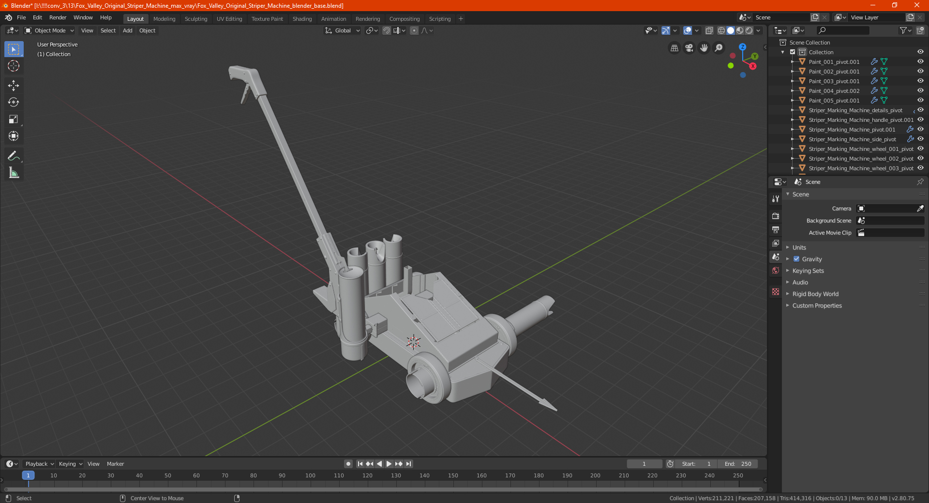Open the File menu
Image resolution: width=929 pixels, height=503 pixels.
(x=21, y=17)
